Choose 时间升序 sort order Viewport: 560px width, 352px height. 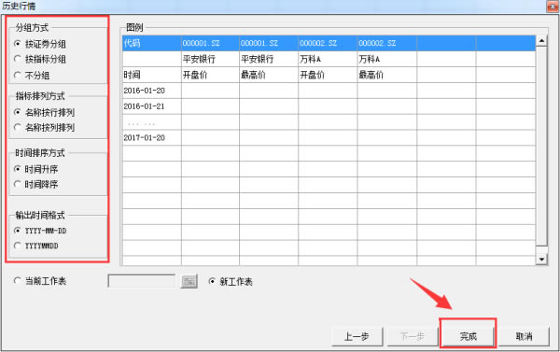point(35,169)
